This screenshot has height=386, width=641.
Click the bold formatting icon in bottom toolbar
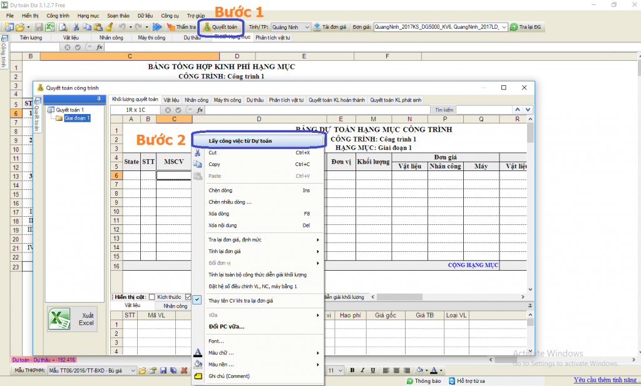coord(352,370)
